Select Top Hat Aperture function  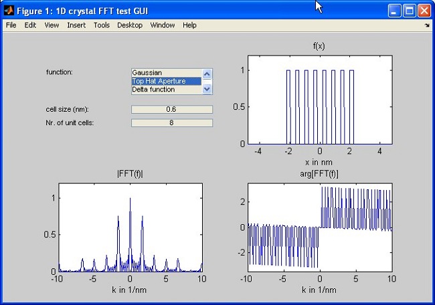[166, 81]
